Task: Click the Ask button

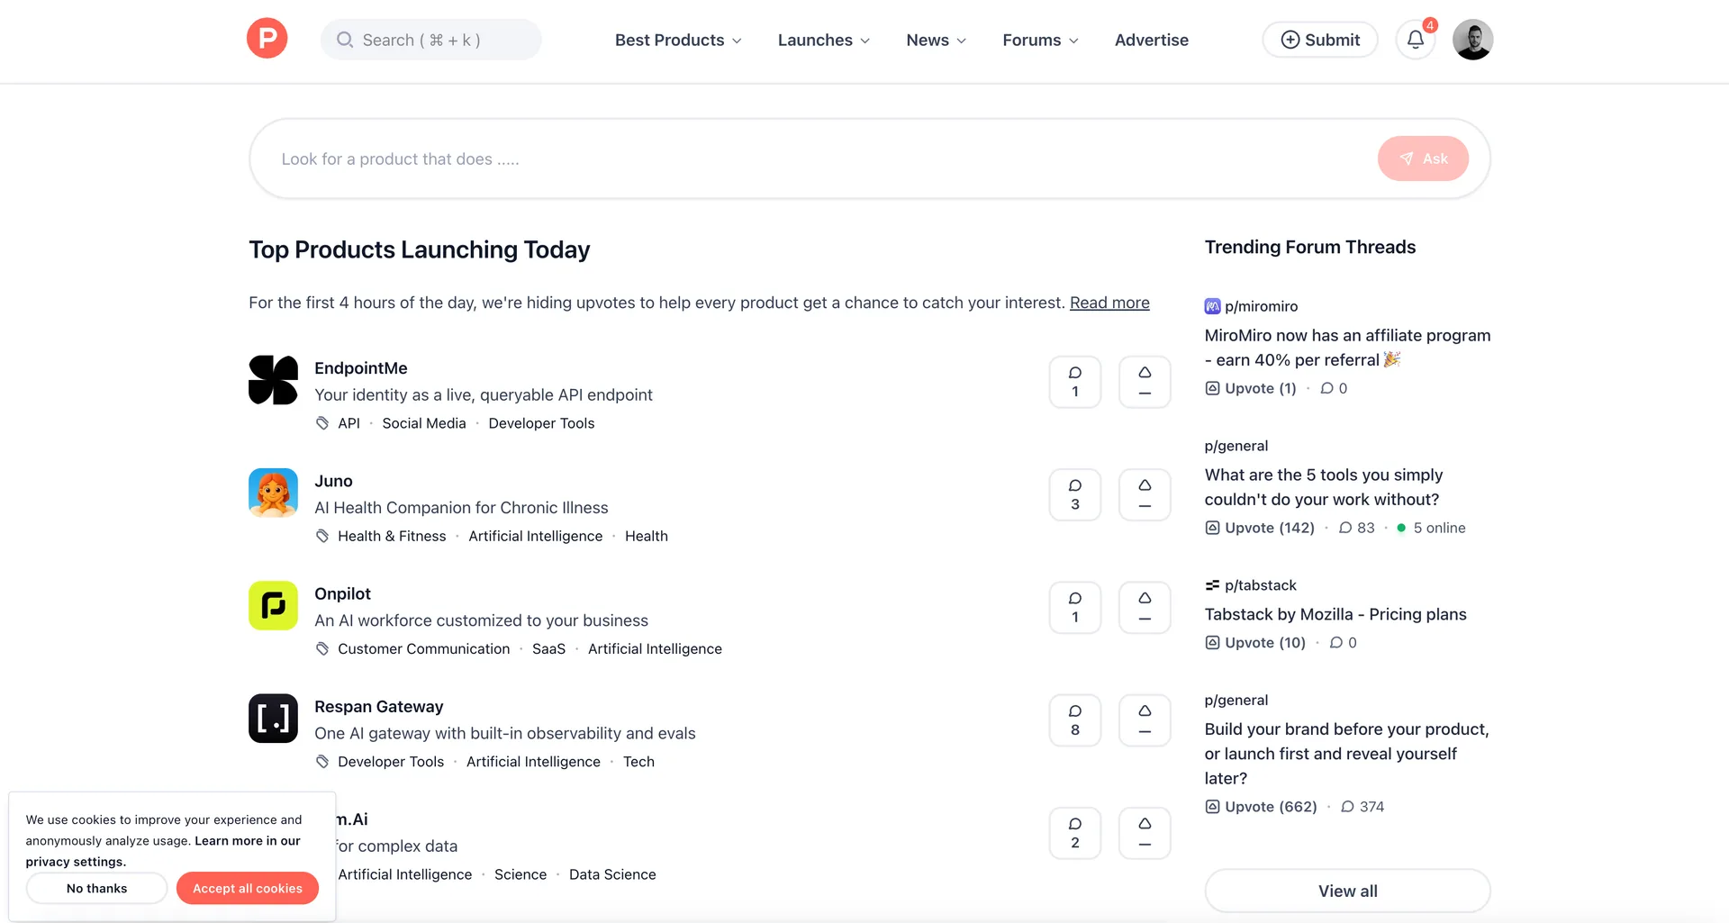Action: (1423, 158)
